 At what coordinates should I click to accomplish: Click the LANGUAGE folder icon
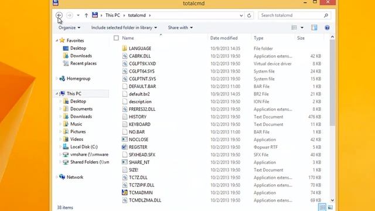pos(125,48)
